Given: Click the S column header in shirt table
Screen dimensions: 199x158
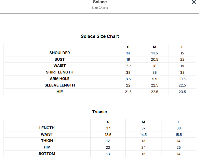Looking at the screenshot, I should (x=128, y=47).
